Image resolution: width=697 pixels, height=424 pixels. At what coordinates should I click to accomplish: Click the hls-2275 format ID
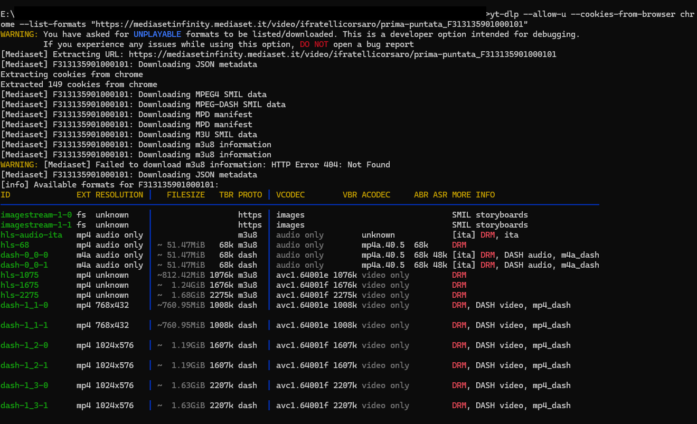click(x=20, y=295)
